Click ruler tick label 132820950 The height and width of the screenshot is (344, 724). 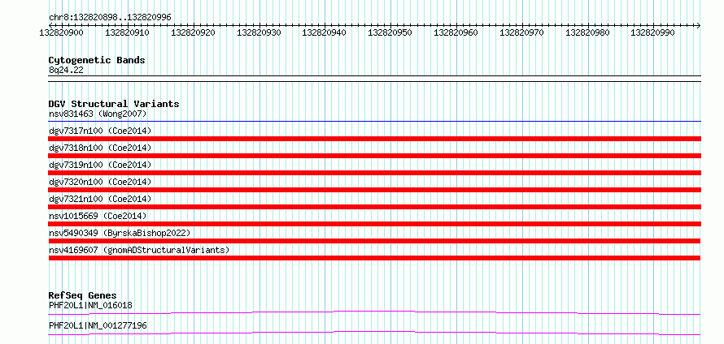click(x=390, y=32)
